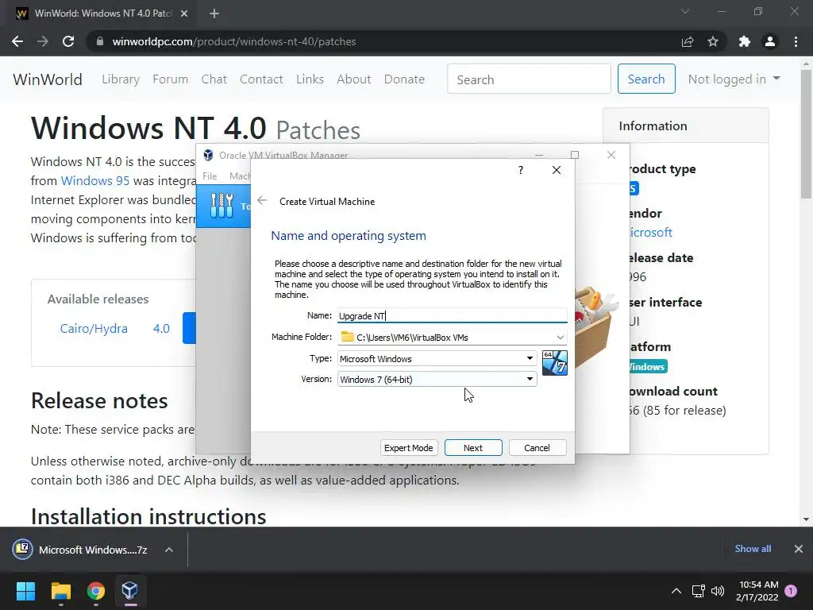Show hidden tray icons chevron
Image resolution: width=813 pixels, height=610 pixels.
[x=676, y=591]
